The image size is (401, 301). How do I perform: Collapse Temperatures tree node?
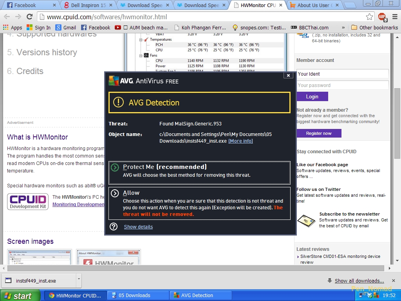point(141,40)
